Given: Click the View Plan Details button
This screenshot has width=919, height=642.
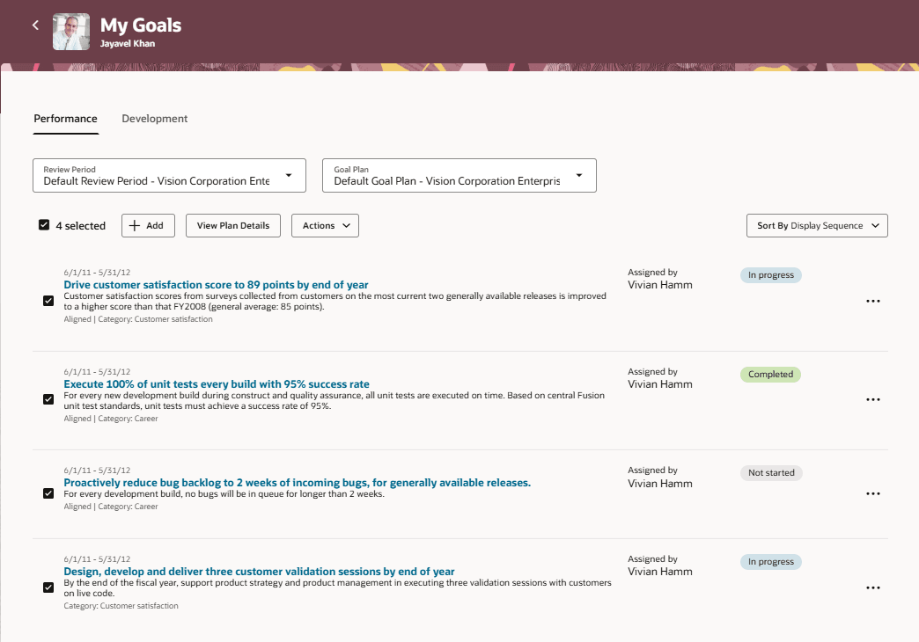Looking at the screenshot, I should pyautogui.click(x=232, y=225).
